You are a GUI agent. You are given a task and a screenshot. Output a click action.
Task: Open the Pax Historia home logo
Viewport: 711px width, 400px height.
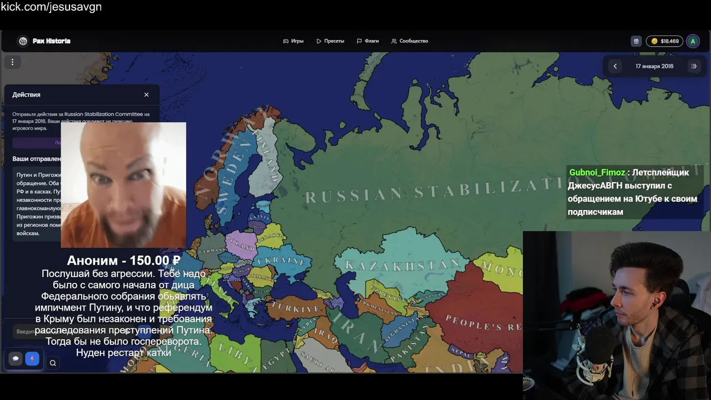(x=44, y=41)
